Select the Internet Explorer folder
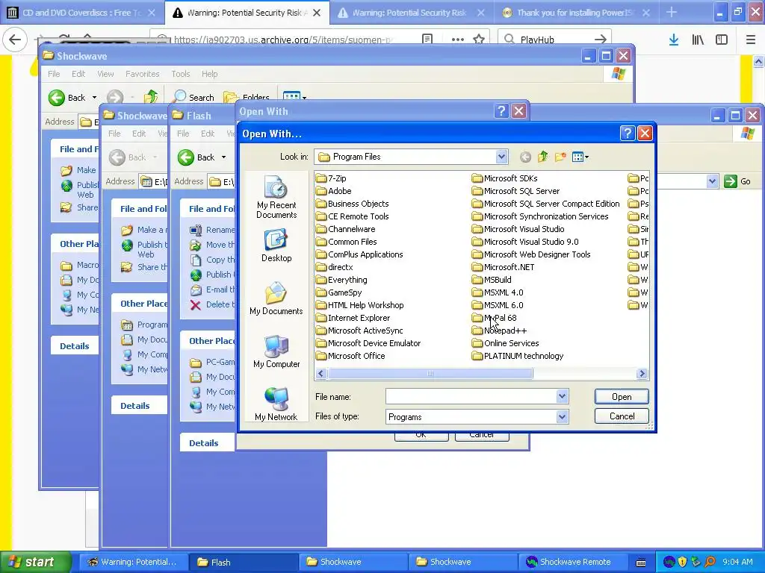The height and width of the screenshot is (573, 765). (353, 318)
